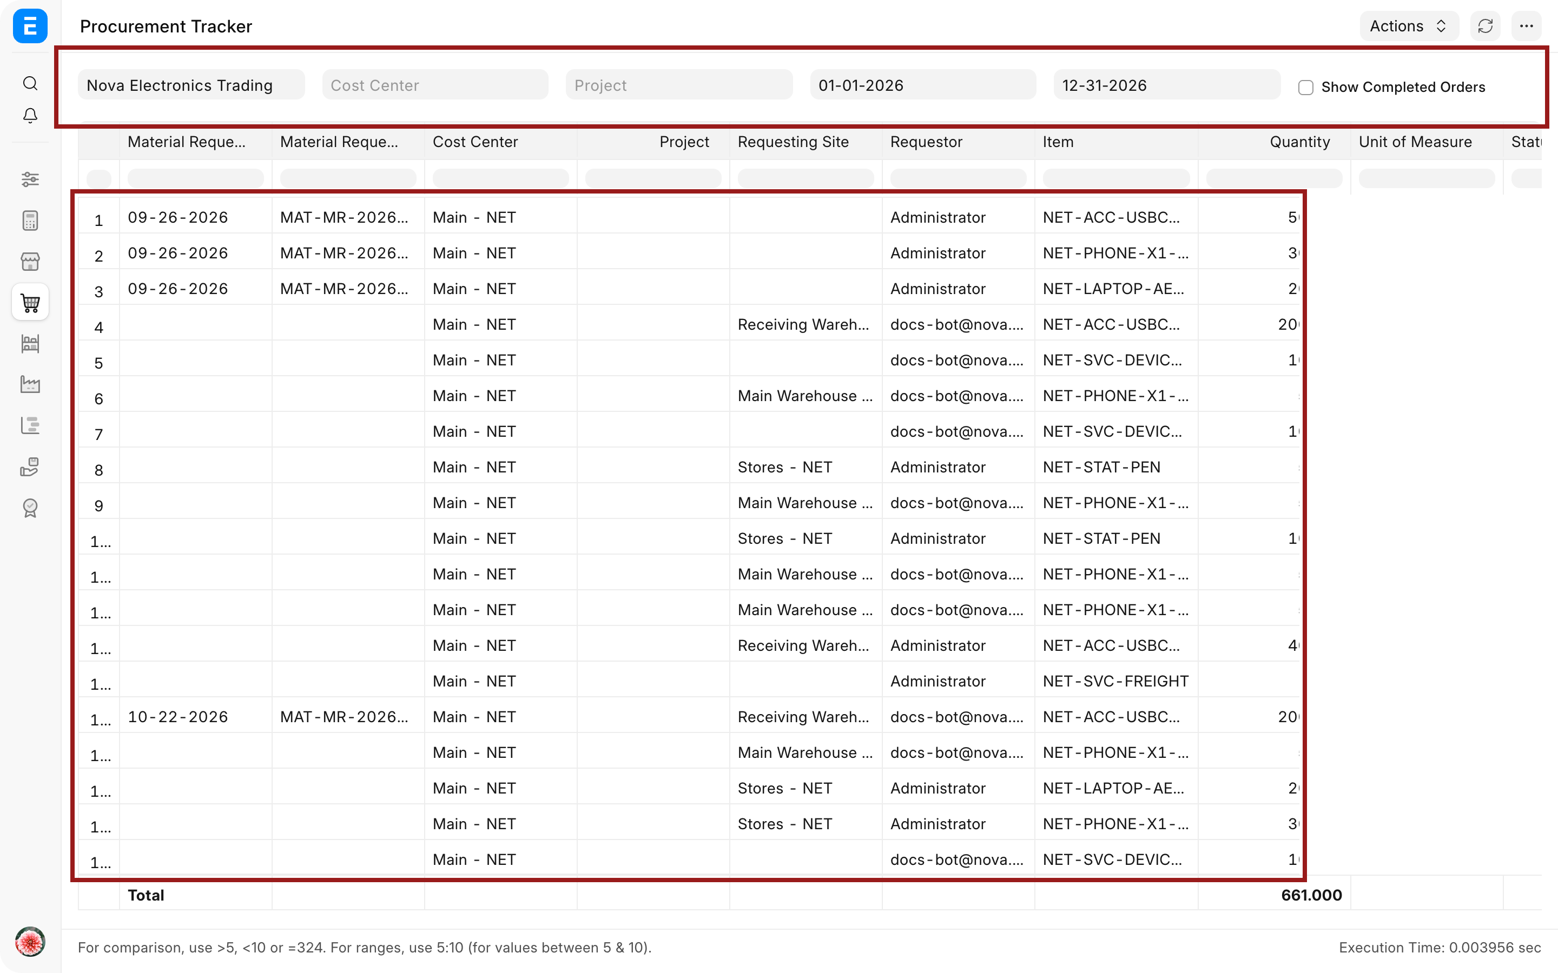
Task: Click the Quantity column filter box
Action: (x=1273, y=178)
